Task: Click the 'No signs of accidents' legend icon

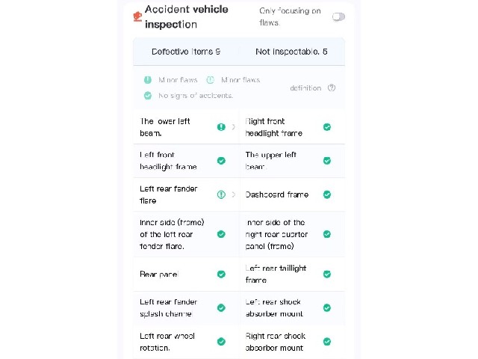Action: click(x=148, y=96)
